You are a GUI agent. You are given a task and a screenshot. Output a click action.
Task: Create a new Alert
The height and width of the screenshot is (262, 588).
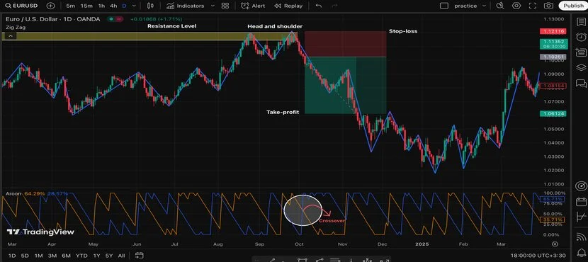[x=253, y=6]
